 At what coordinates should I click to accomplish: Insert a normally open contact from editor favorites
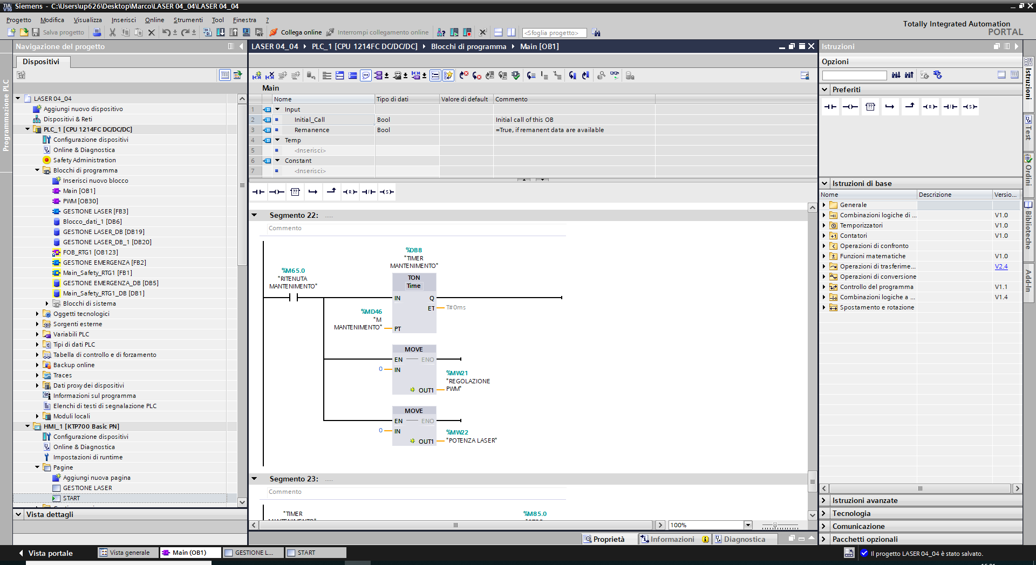(x=258, y=192)
